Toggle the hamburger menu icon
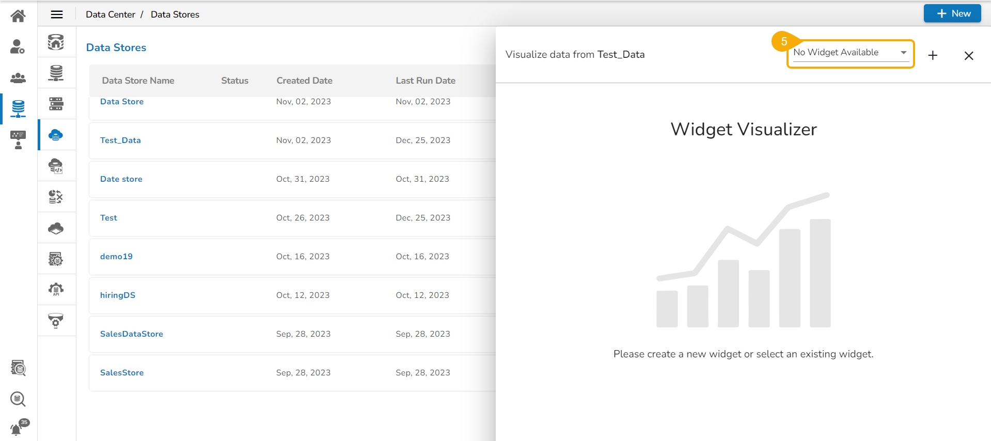The height and width of the screenshot is (441, 991). click(x=57, y=14)
